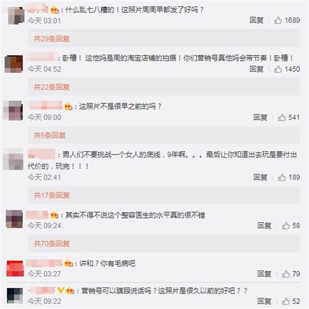309x309 pixels.
Task: Click the verified V badge on last commenter
Action: tap(60, 290)
